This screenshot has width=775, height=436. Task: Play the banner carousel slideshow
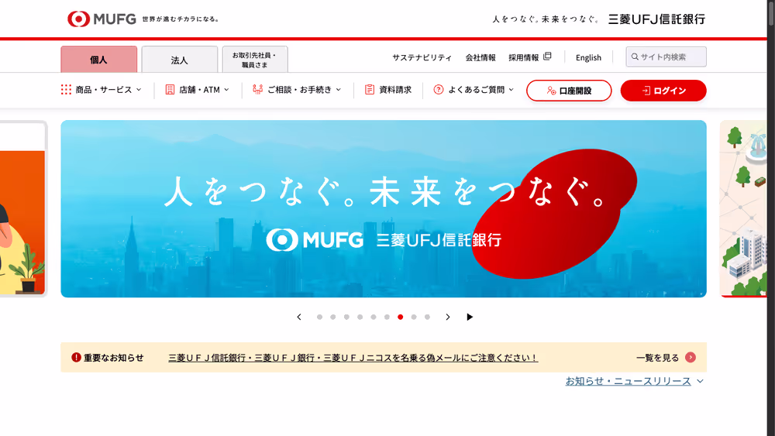pos(470,317)
